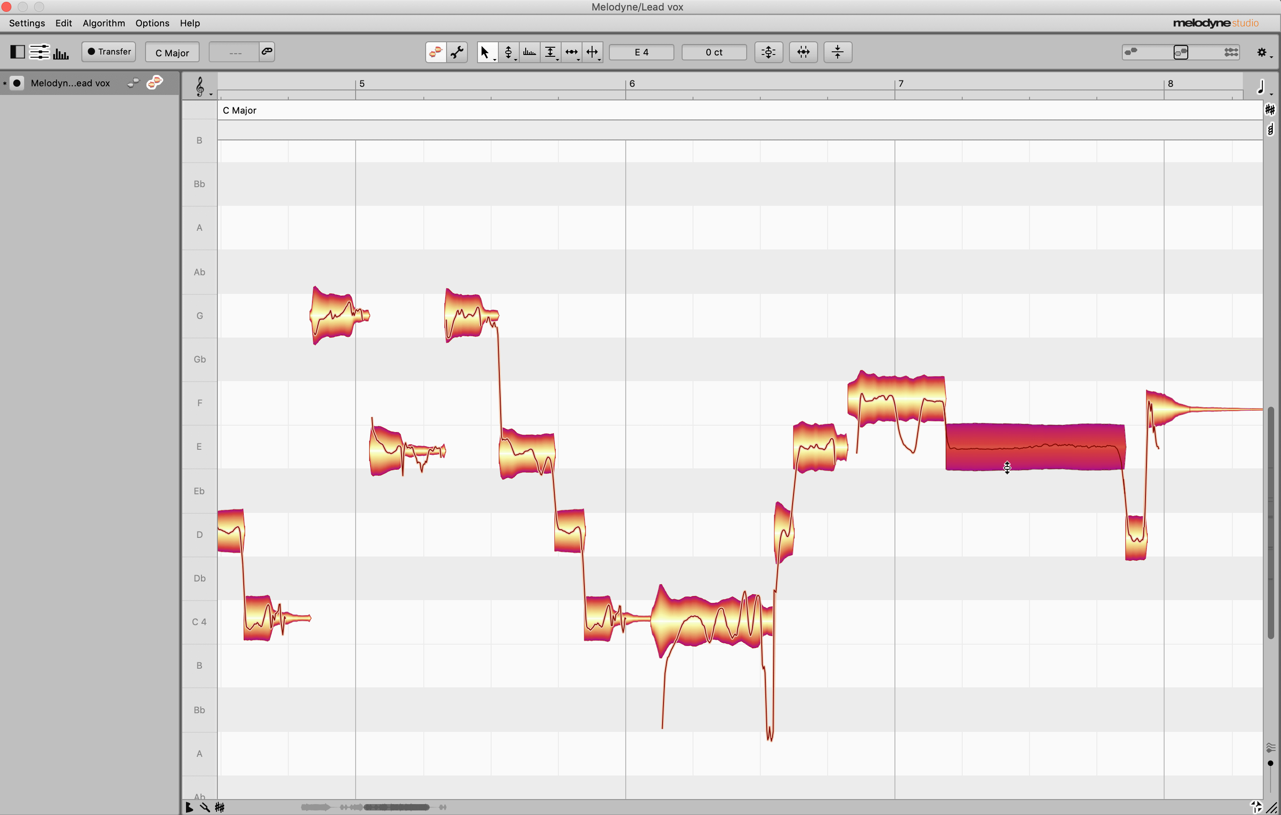Image resolution: width=1281 pixels, height=815 pixels.
Task: Toggle the track pane icon
Action: (17, 51)
